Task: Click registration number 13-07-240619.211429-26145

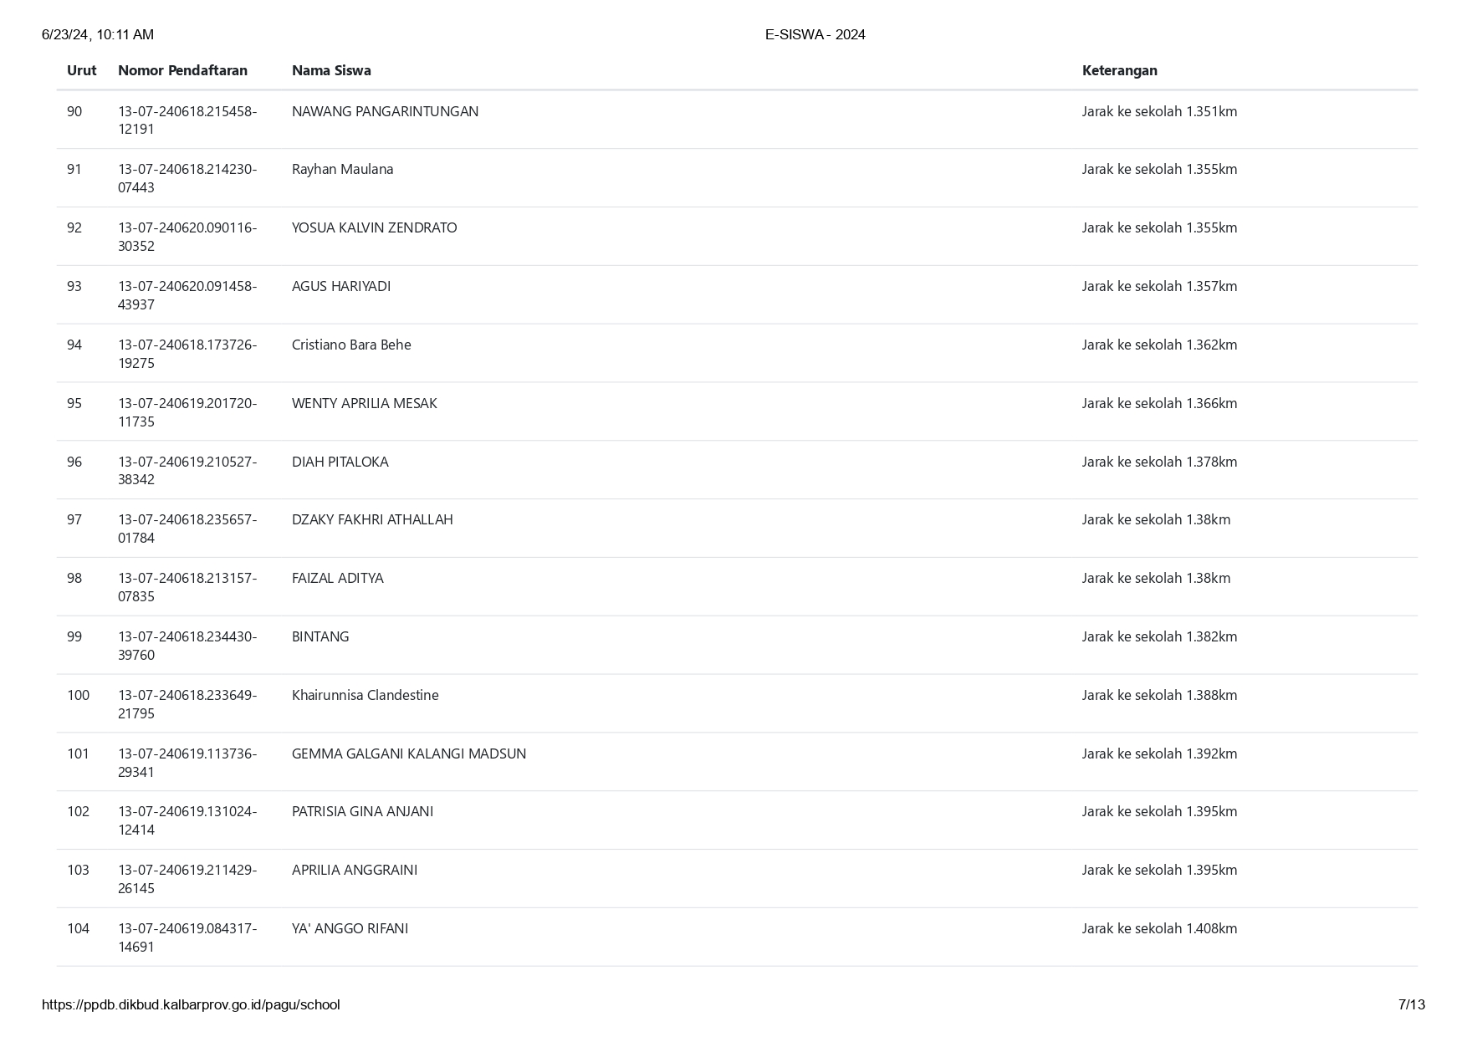Action: pos(187,879)
